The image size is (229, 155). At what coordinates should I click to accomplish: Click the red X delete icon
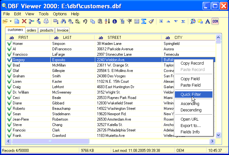[24, 21]
